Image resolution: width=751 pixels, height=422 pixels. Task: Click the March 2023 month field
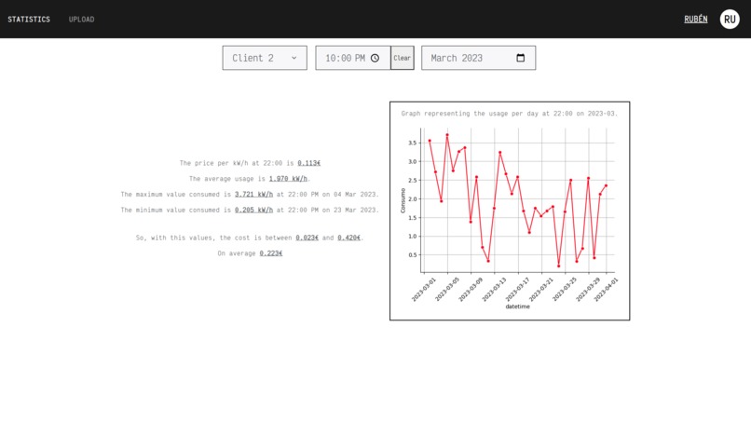[479, 58]
